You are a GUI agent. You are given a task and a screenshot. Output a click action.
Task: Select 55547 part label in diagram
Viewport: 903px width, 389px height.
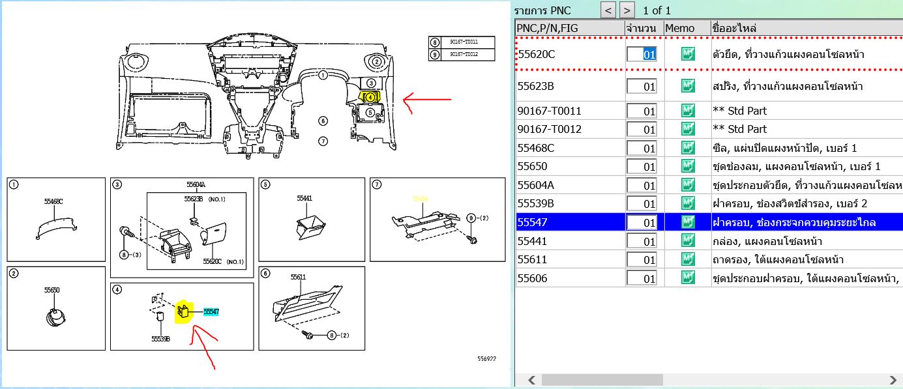point(211,312)
